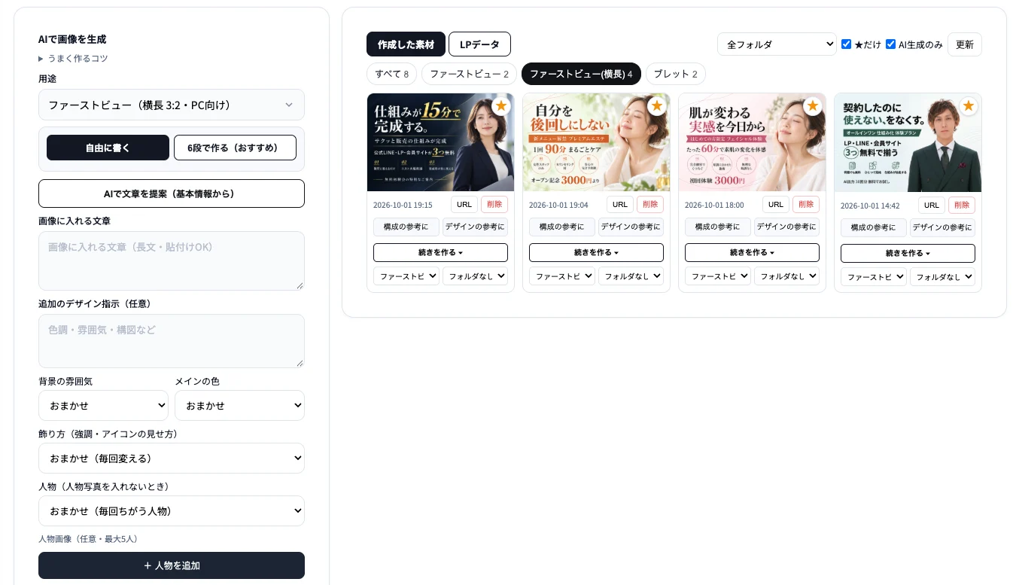Open the 用途 ファーストビュー dropdown
The image size is (1016, 585).
172,105
